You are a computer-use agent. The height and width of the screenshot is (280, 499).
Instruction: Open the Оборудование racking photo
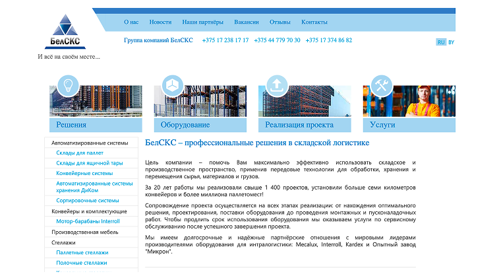pyautogui.click(x=200, y=101)
